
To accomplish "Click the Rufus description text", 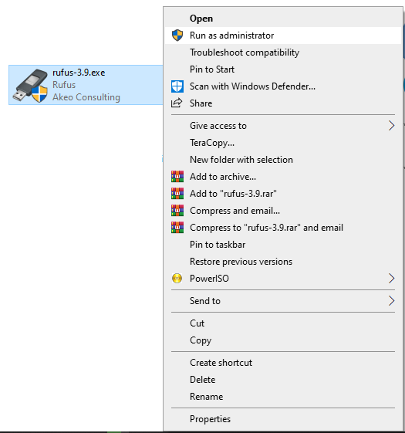I will pyautogui.click(x=64, y=85).
